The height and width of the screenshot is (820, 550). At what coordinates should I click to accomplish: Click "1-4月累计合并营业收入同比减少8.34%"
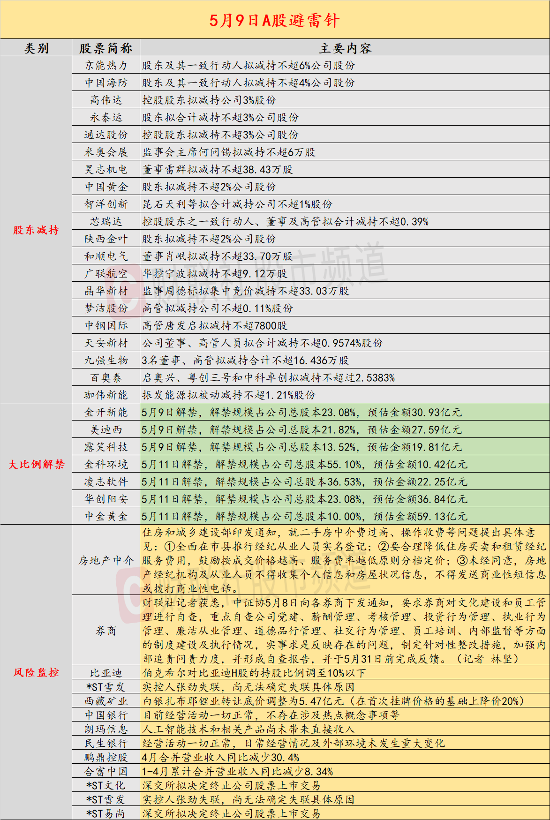coord(237,771)
